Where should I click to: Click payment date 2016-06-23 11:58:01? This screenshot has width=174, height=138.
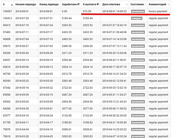pos(114,60)
